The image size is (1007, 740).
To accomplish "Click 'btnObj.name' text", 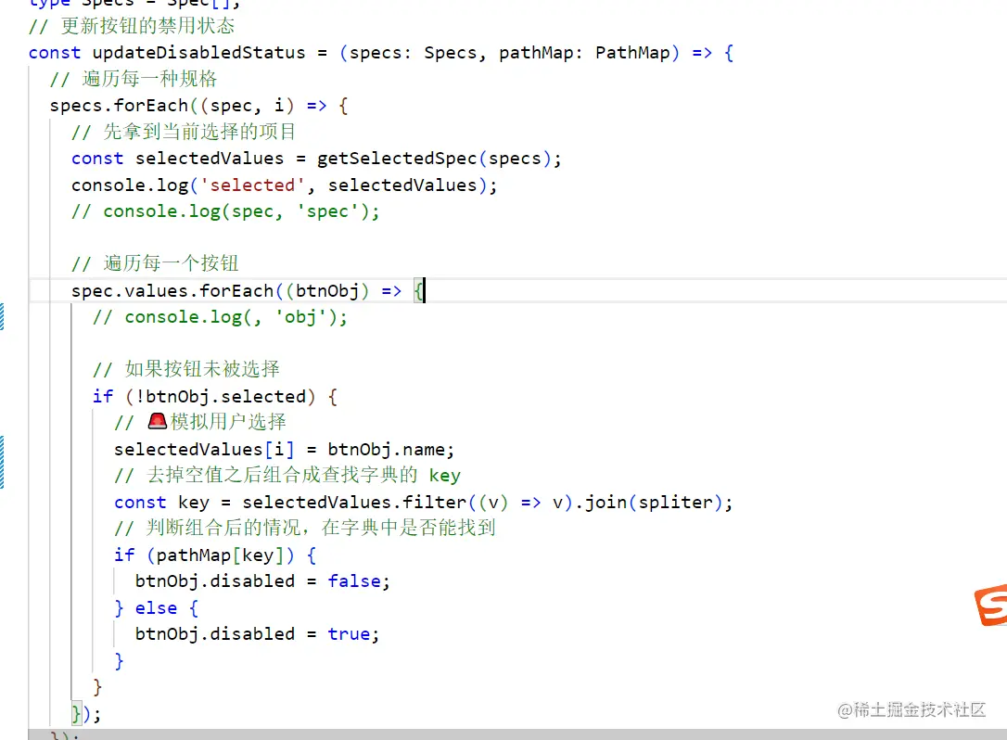I will (386, 450).
